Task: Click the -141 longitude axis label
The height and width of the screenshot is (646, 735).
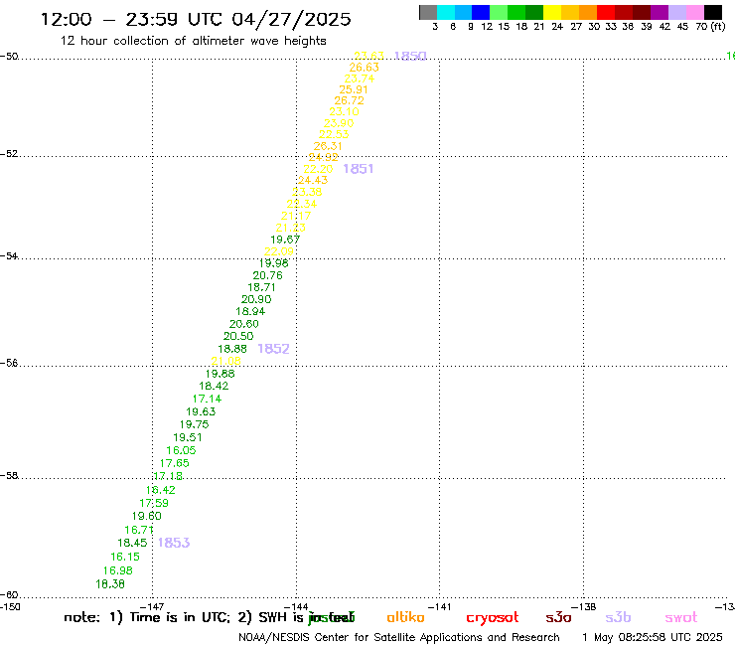Action: click(x=440, y=607)
